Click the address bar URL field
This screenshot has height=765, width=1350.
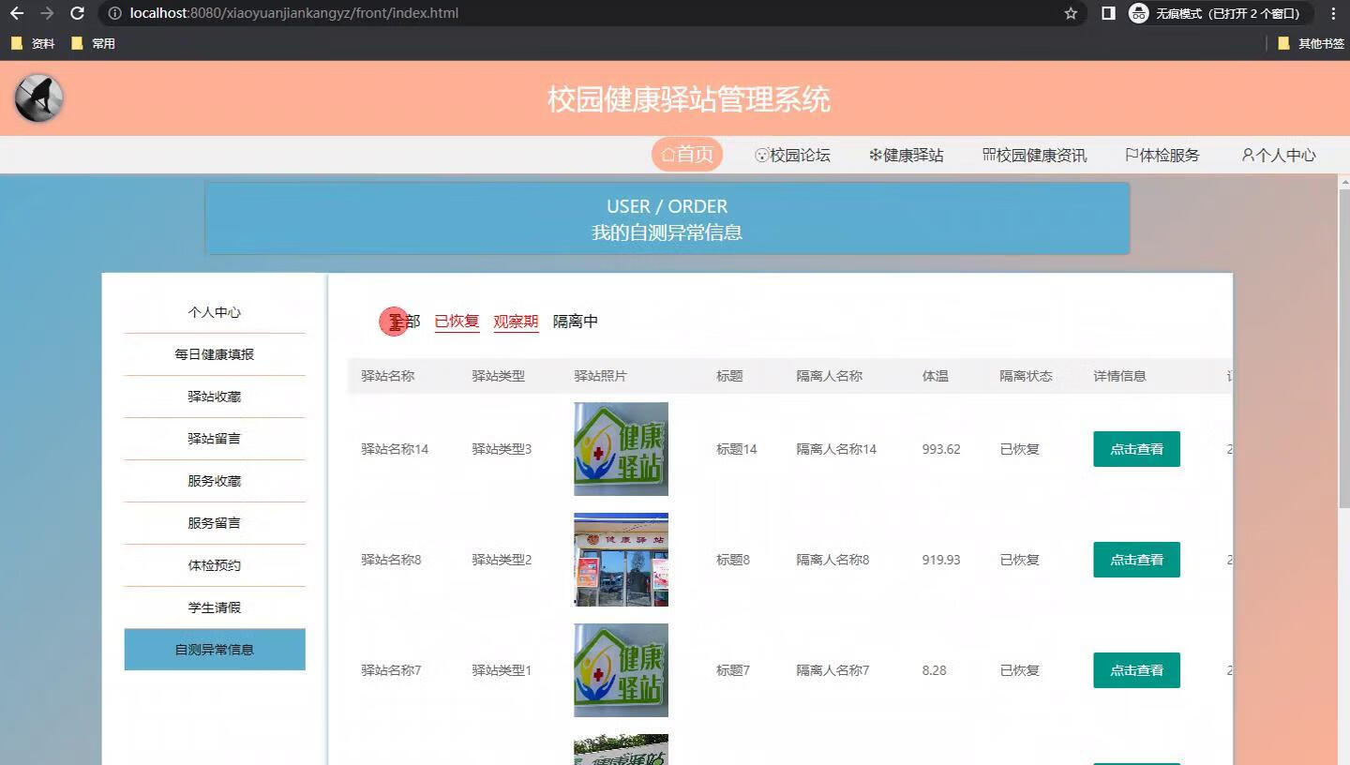click(591, 13)
